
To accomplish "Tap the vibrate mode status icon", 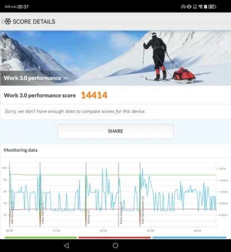I will pyautogui.click(x=189, y=7).
